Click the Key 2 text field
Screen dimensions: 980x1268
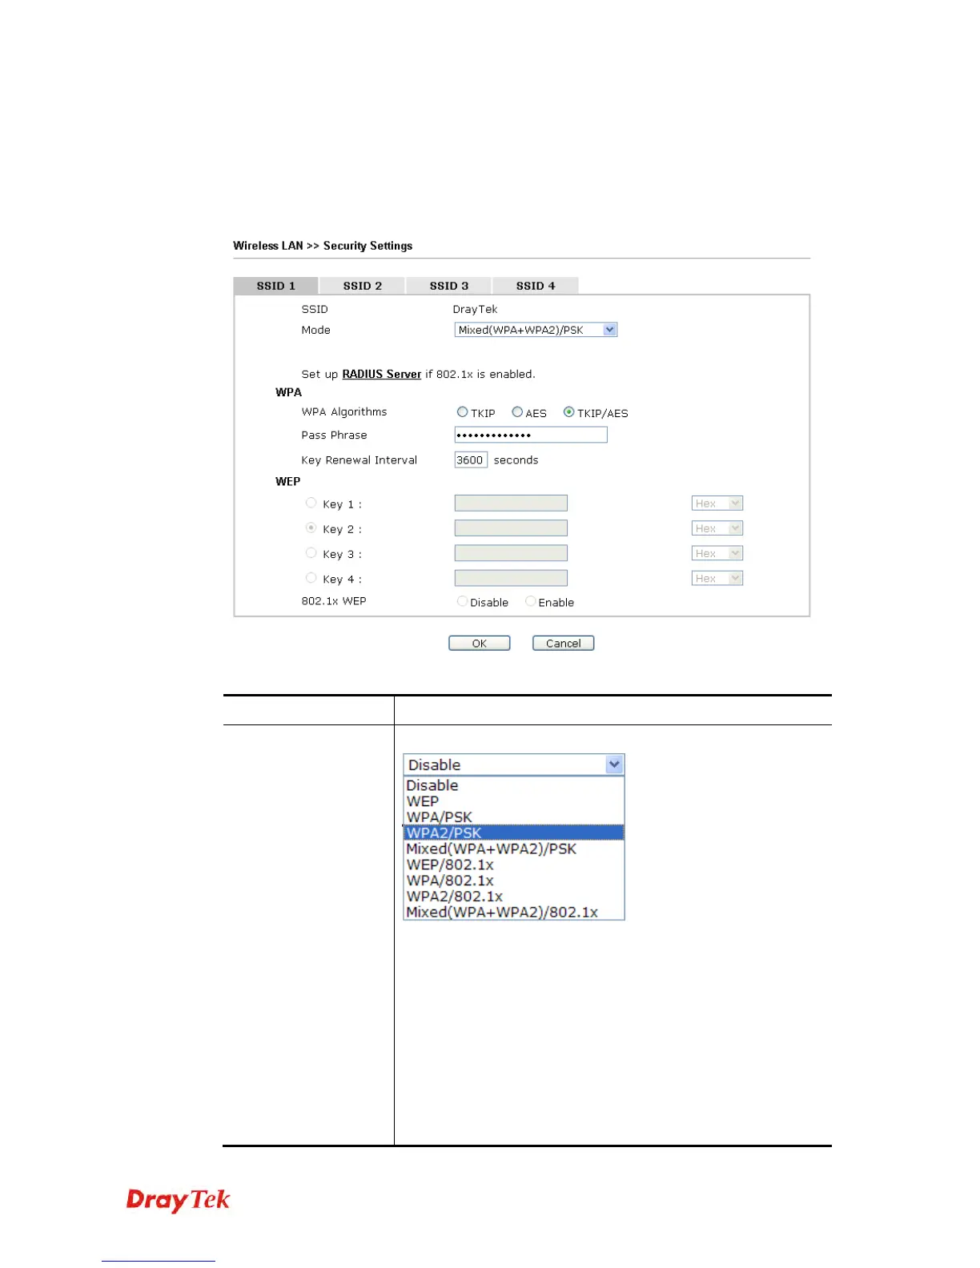(511, 528)
